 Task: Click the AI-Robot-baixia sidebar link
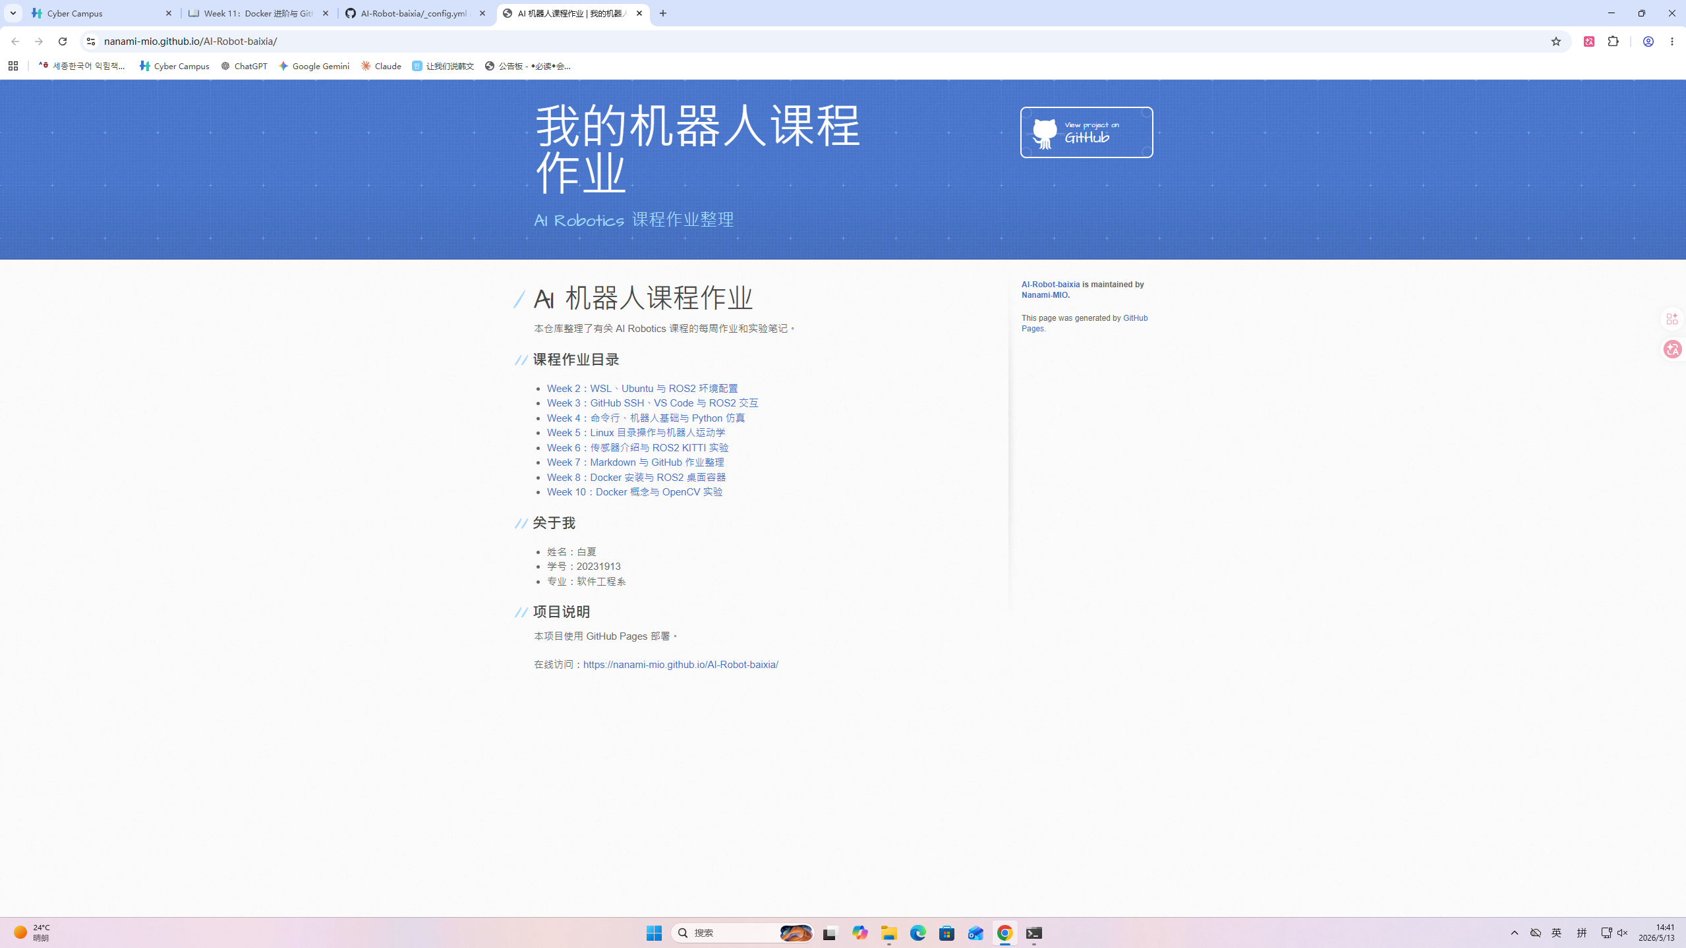tap(1051, 285)
